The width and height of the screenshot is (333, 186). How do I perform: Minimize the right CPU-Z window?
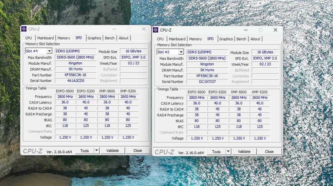click(x=246, y=30)
